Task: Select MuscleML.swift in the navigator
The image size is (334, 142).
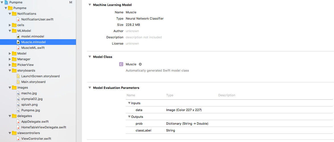Action: click(x=33, y=48)
